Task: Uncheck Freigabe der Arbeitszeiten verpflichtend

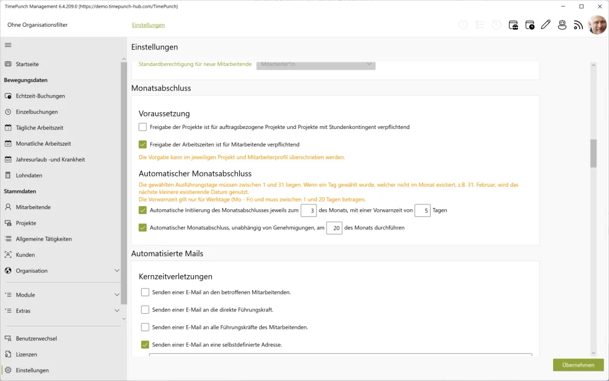Action: pos(143,144)
